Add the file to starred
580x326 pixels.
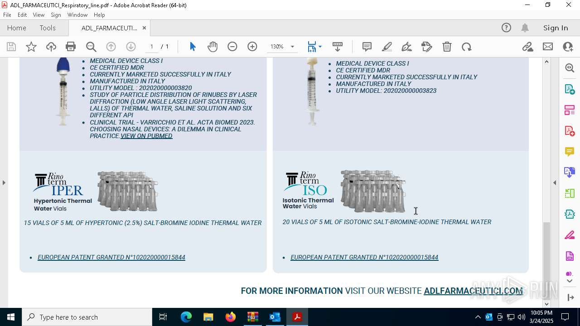click(x=31, y=47)
